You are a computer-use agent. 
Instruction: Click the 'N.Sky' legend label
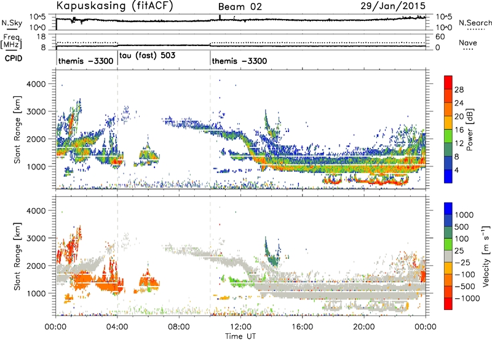(x=12, y=23)
